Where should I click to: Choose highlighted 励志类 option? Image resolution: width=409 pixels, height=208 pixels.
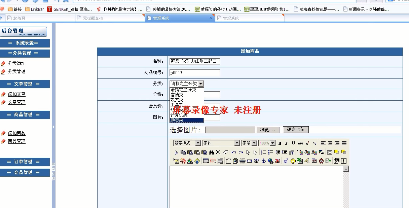[x=187, y=120]
